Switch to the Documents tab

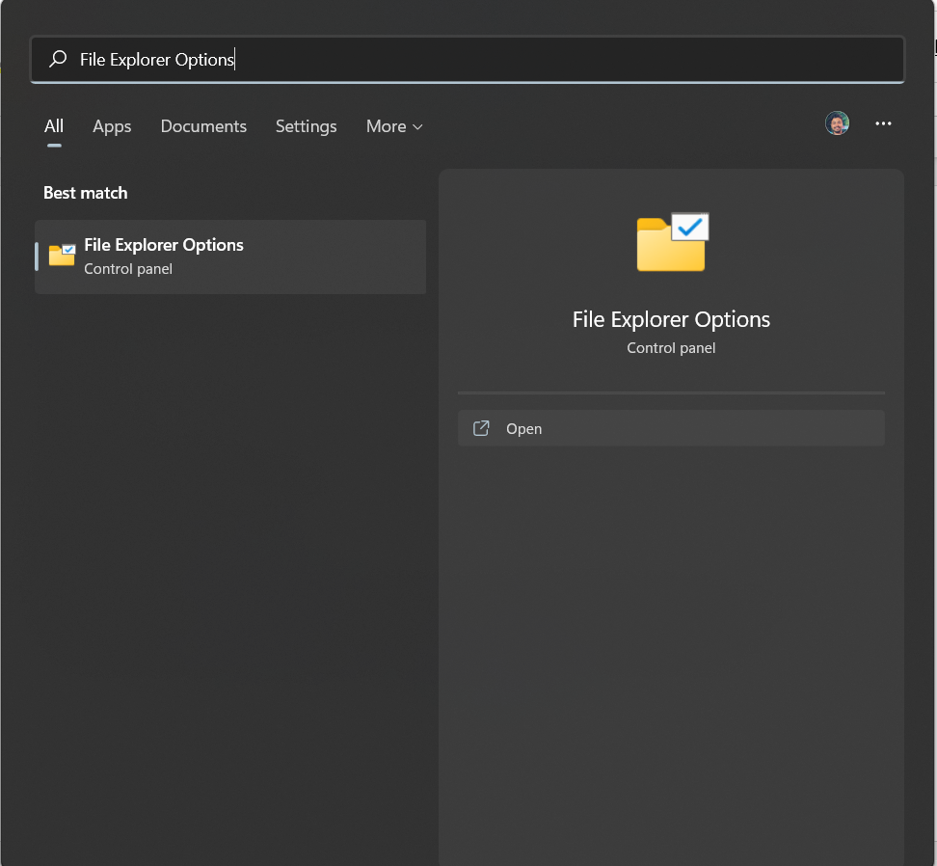(x=203, y=126)
